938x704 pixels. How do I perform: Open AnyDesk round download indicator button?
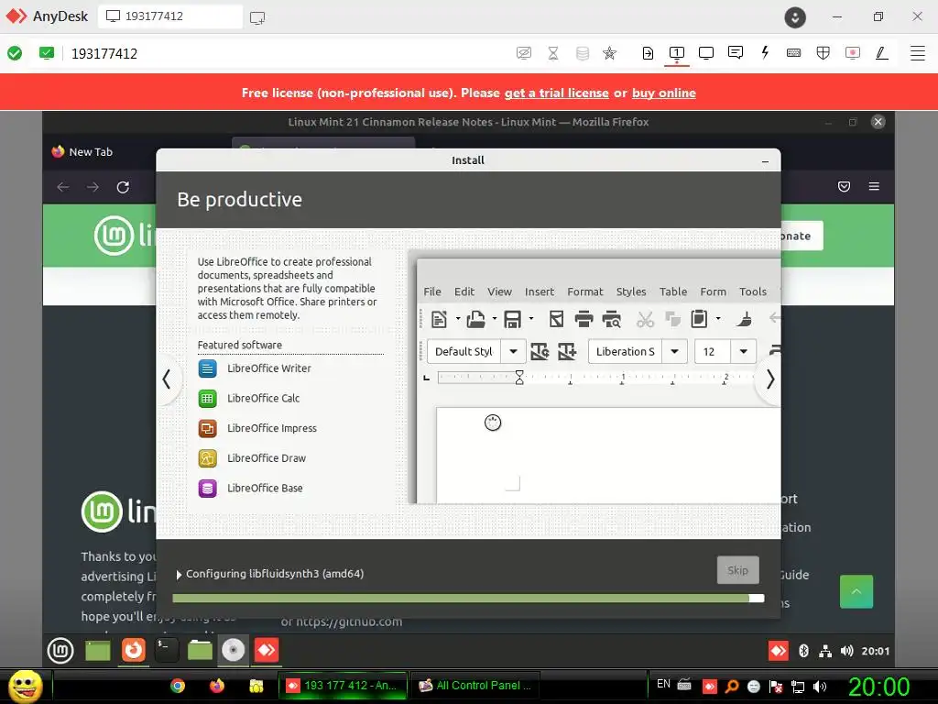pyautogui.click(x=795, y=16)
